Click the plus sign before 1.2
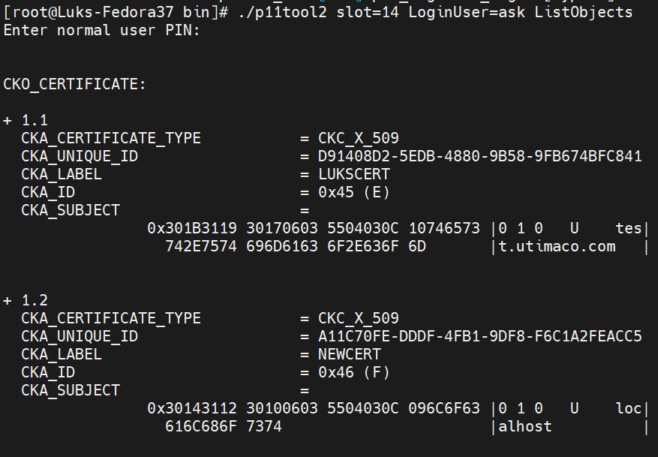This screenshot has height=457, width=658. coord(8,300)
